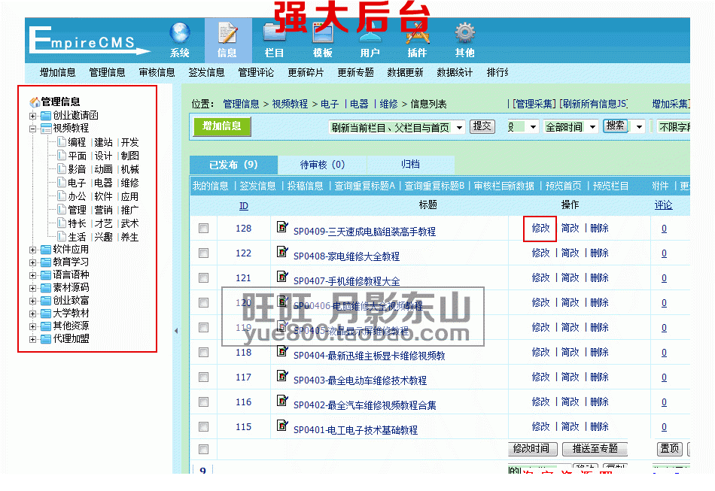Viewport: 715px width, 491px height.
Task: Check the box for ID 122
Action: [x=203, y=253]
